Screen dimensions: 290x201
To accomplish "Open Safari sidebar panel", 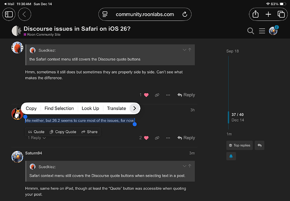I will [x=9, y=14].
